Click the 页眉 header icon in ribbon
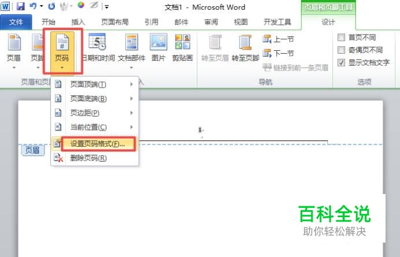 click(x=14, y=42)
